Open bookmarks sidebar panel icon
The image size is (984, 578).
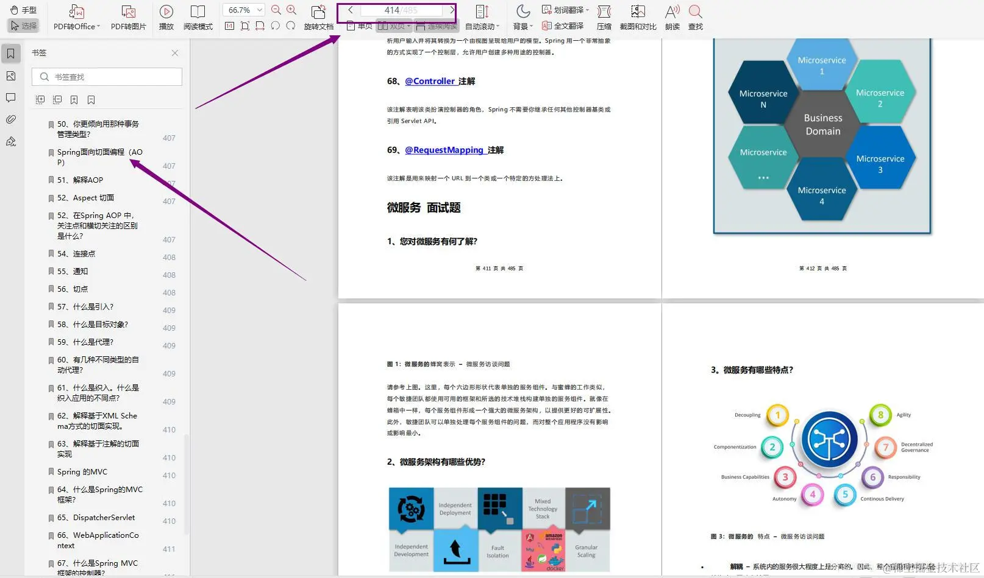11,54
